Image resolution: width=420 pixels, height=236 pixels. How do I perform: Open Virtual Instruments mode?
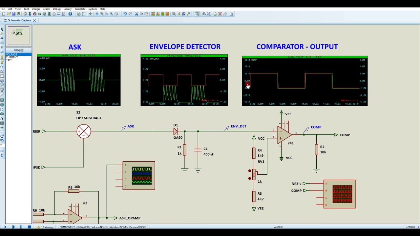tap(2, 90)
